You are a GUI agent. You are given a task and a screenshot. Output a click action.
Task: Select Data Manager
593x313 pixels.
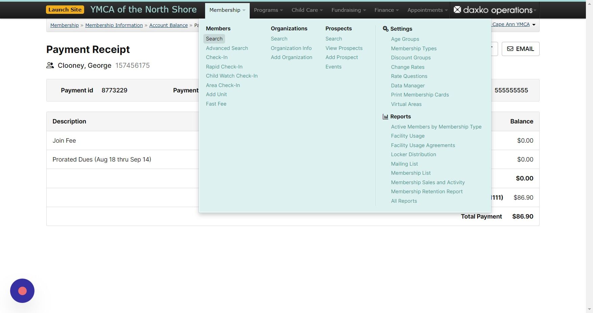coord(408,86)
